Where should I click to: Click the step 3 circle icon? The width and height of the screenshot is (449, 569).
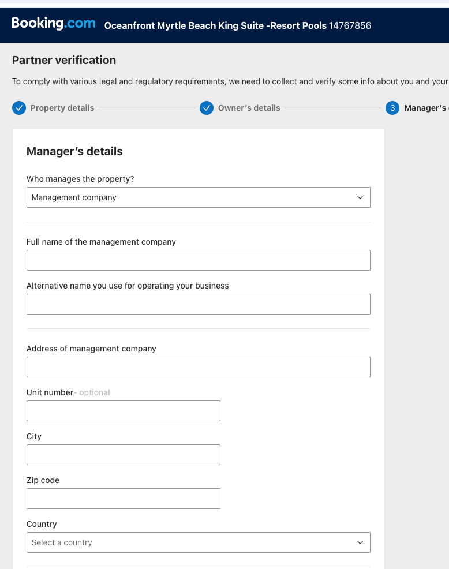[392, 108]
